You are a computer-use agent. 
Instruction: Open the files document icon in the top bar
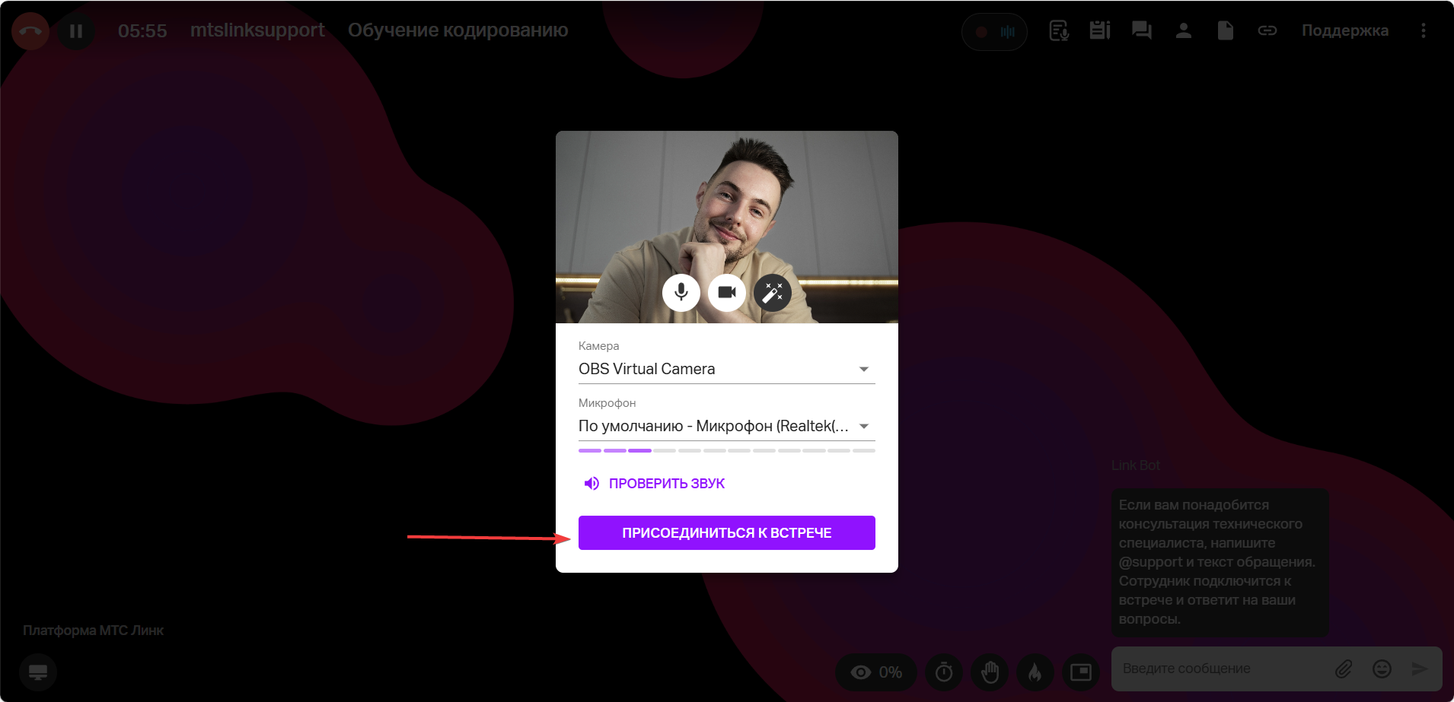1225,30
